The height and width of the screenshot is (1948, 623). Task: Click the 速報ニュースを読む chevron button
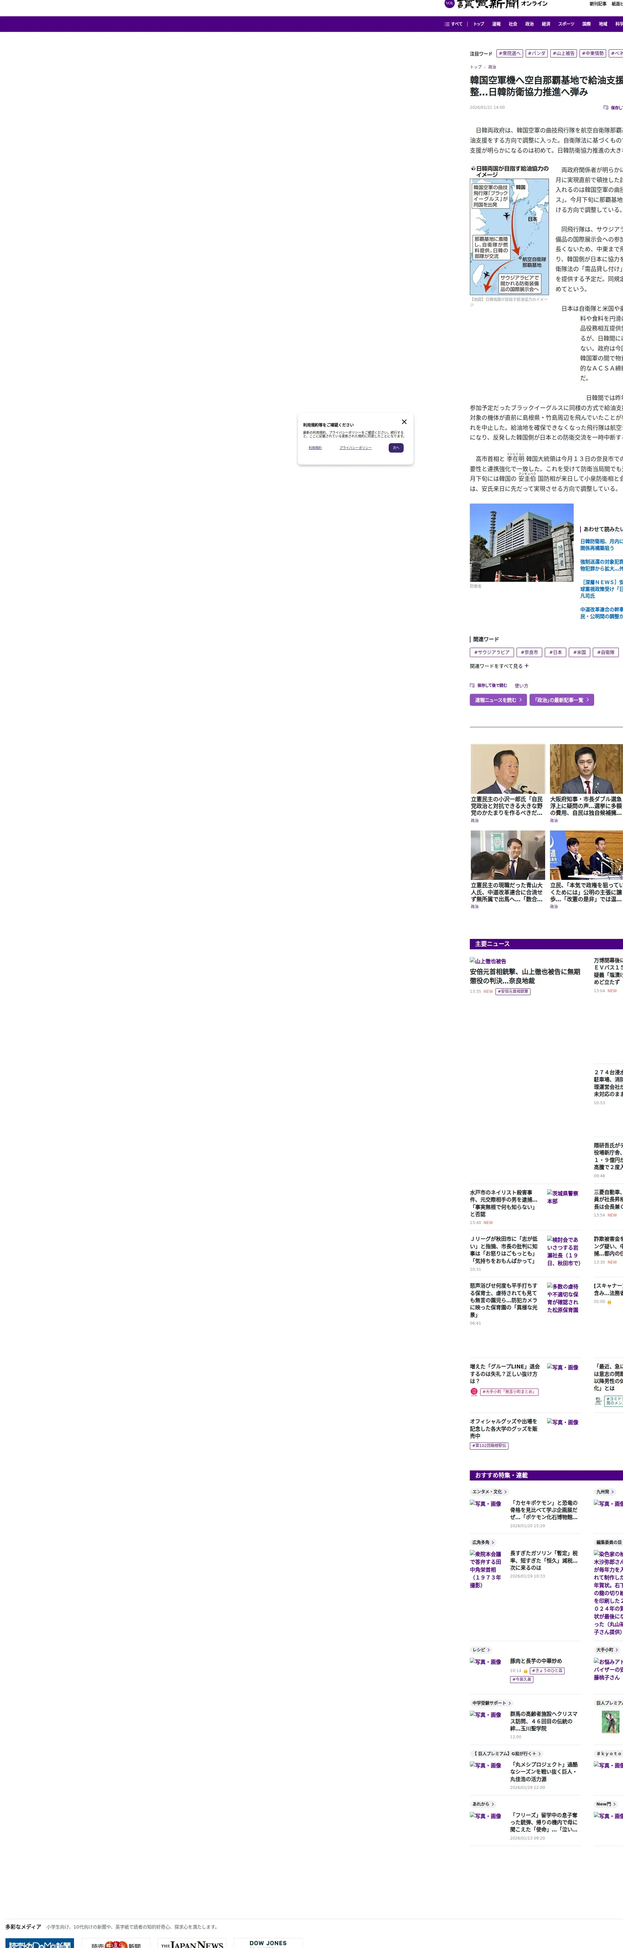click(x=498, y=700)
